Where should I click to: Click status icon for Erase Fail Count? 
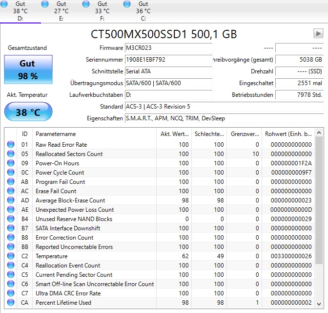coord(11,191)
